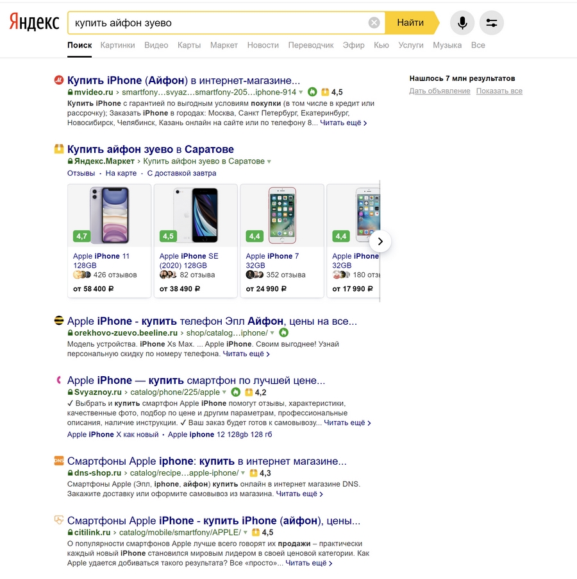The width and height of the screenshot is (577, 579).
Task: Click the reviewer avatars for iPhone 7 32GB
Action: 255,275
